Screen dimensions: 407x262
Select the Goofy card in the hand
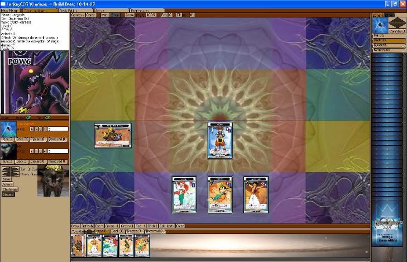coord(142,246)
